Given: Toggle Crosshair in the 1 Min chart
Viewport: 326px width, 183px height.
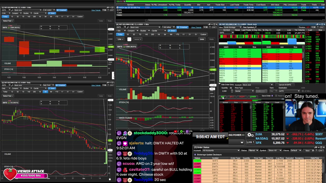Looking at the screenshot, I should [x=182, y=27].
